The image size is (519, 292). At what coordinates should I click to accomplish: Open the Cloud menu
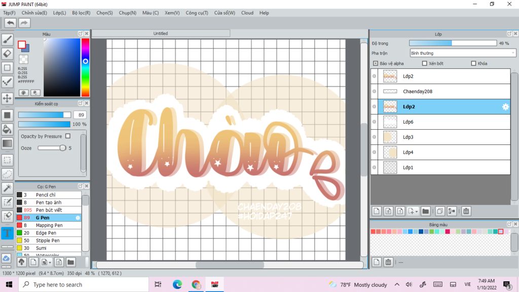(x=247, y=13)
